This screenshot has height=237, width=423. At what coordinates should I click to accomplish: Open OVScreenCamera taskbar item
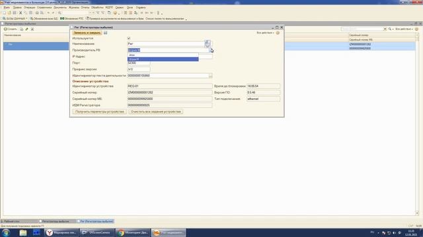tap(96, 232)
